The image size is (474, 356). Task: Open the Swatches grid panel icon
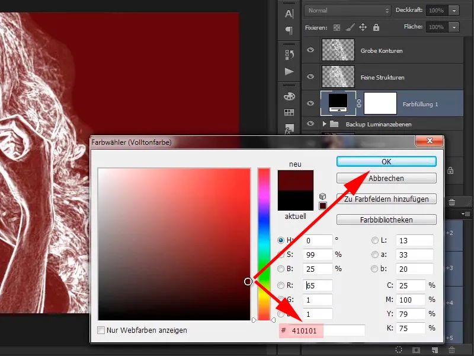pos(289,112)
